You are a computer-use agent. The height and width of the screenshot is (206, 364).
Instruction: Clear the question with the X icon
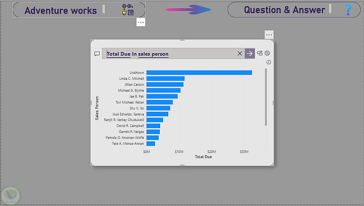coord(240,53)
